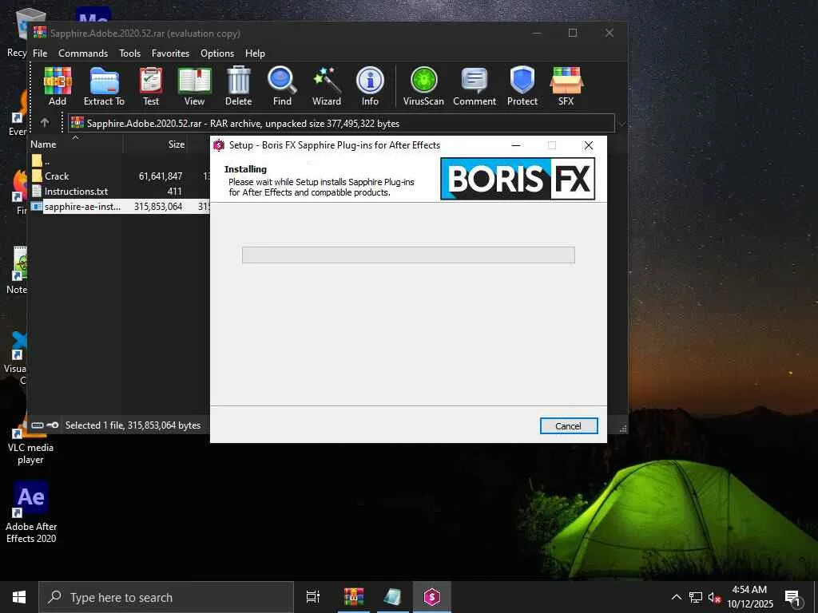Open the Options menu
818x613 pixels.
[217, 53]
